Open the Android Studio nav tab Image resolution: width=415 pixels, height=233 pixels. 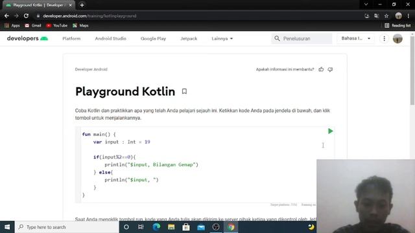(110, 39)
